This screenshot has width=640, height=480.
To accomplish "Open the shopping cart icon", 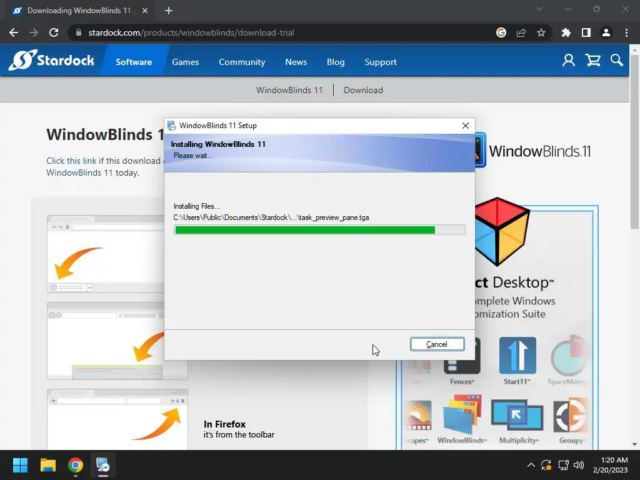I will click(592, 61).
